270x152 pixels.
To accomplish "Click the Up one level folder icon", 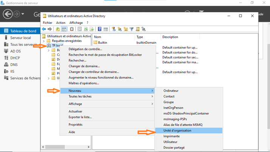I will [x=58, y=29].
